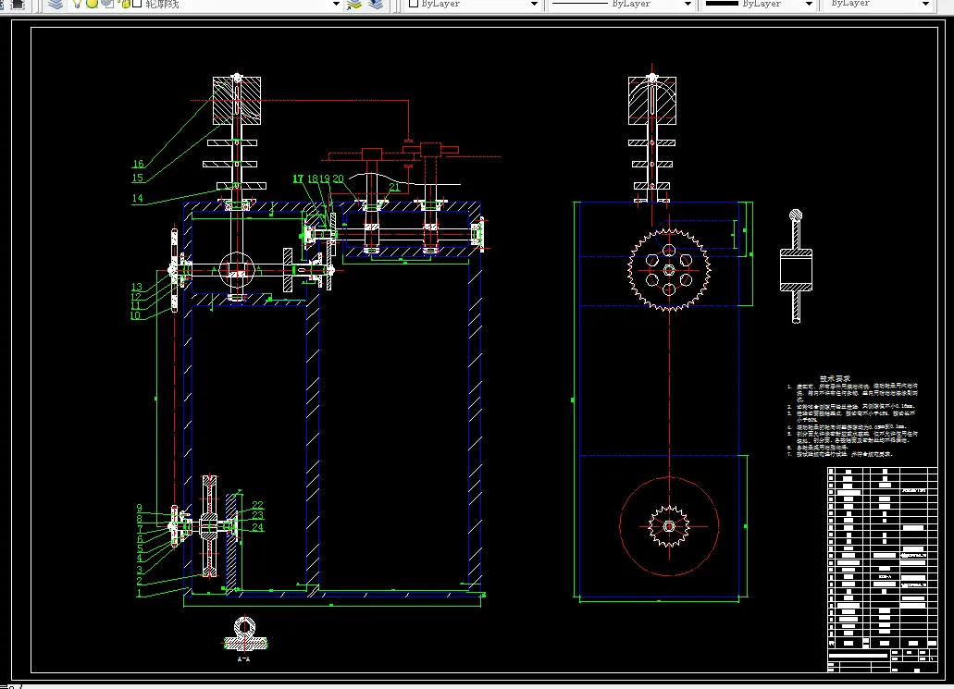Select part callout number 9

140,508
